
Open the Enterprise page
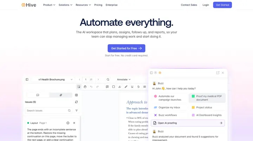pos(111,5)
